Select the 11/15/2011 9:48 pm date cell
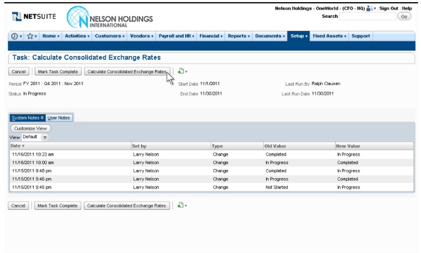Viewport: 421px width, 253px height. tap(31, 171)
